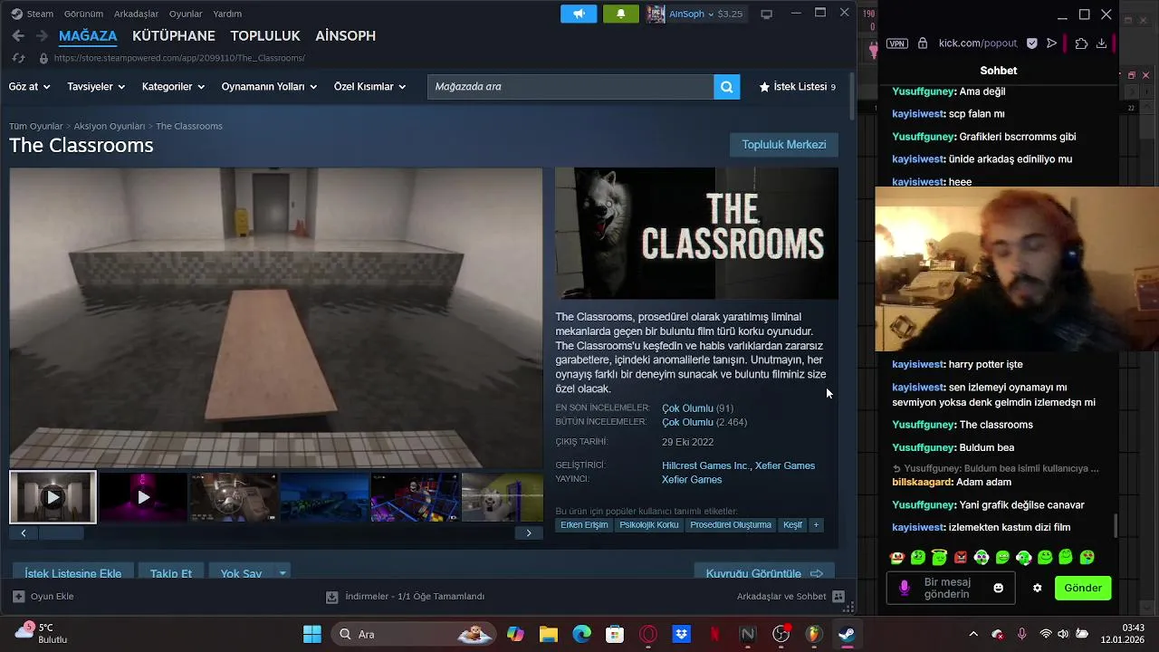Click the send/flow arrow icon in browser

tap(1051, 43)
